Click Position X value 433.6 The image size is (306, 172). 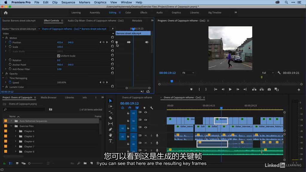pyautogui.click(x=60, y=42)
